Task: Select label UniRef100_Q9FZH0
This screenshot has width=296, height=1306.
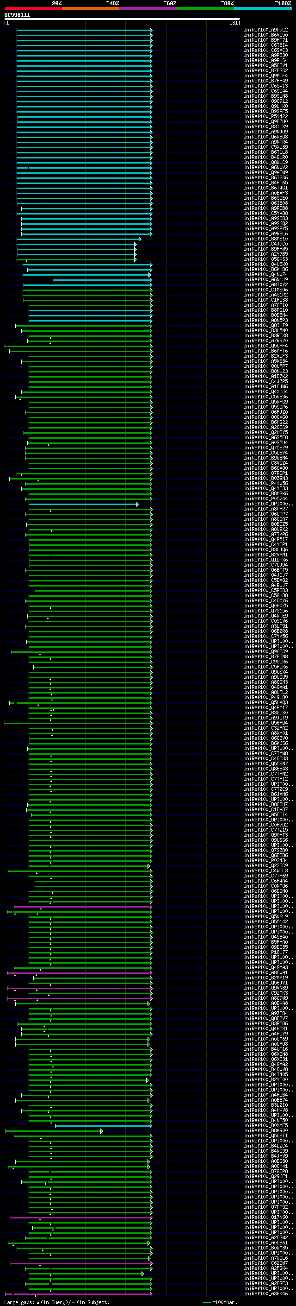Action: [x=265, y=122]
